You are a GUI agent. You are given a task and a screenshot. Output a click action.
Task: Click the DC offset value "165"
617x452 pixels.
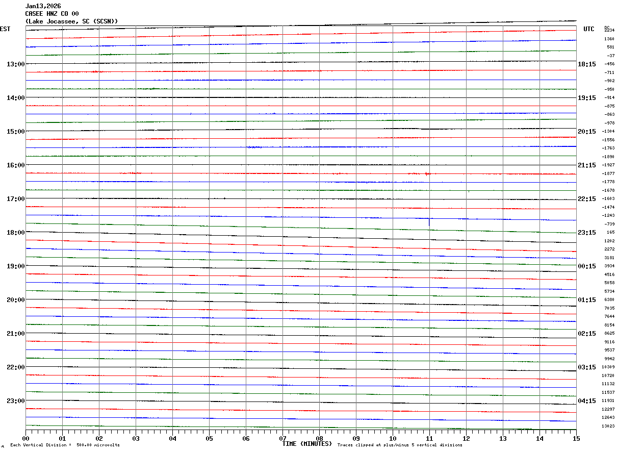(x=610, y=233)
